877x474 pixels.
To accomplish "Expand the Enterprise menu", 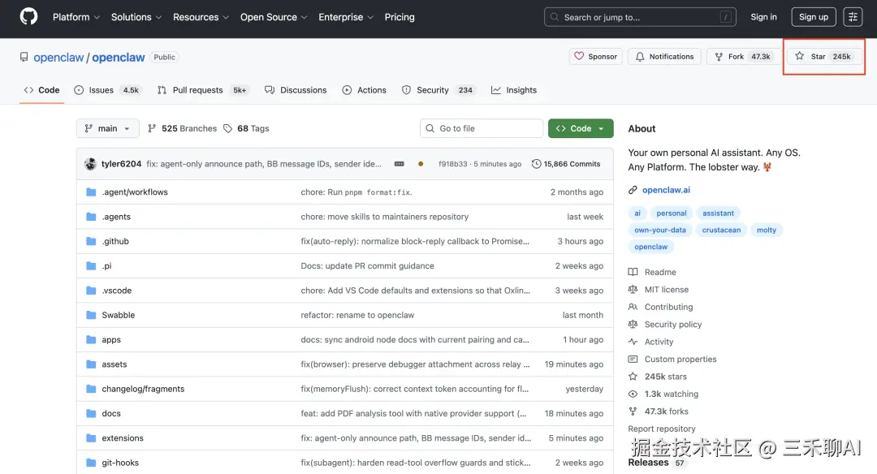I will (346, 17).
